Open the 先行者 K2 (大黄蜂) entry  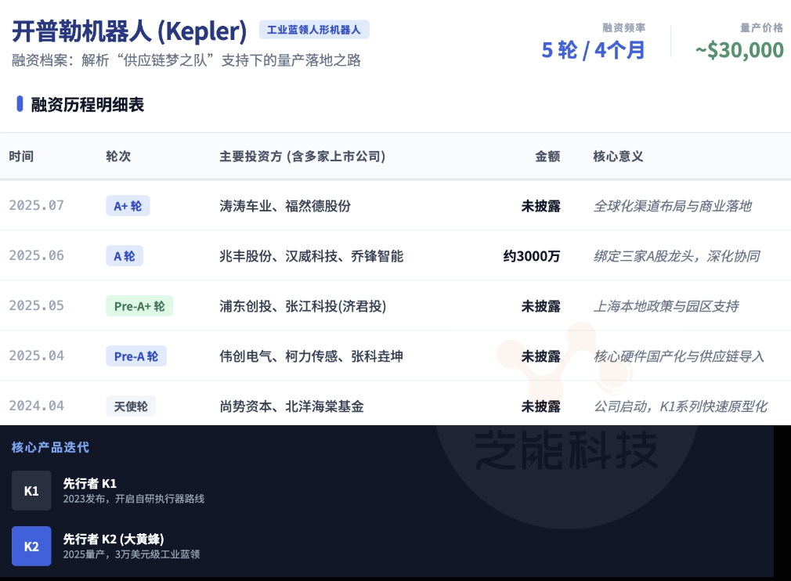click(x=114, y=539)
